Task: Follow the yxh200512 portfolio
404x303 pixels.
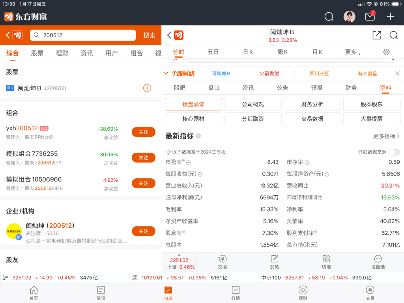Action: pyautogui.click(x=144, y=132)
